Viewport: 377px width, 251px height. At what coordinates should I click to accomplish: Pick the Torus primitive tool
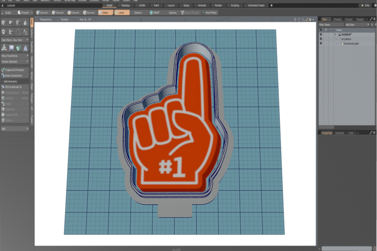point(4,32)
